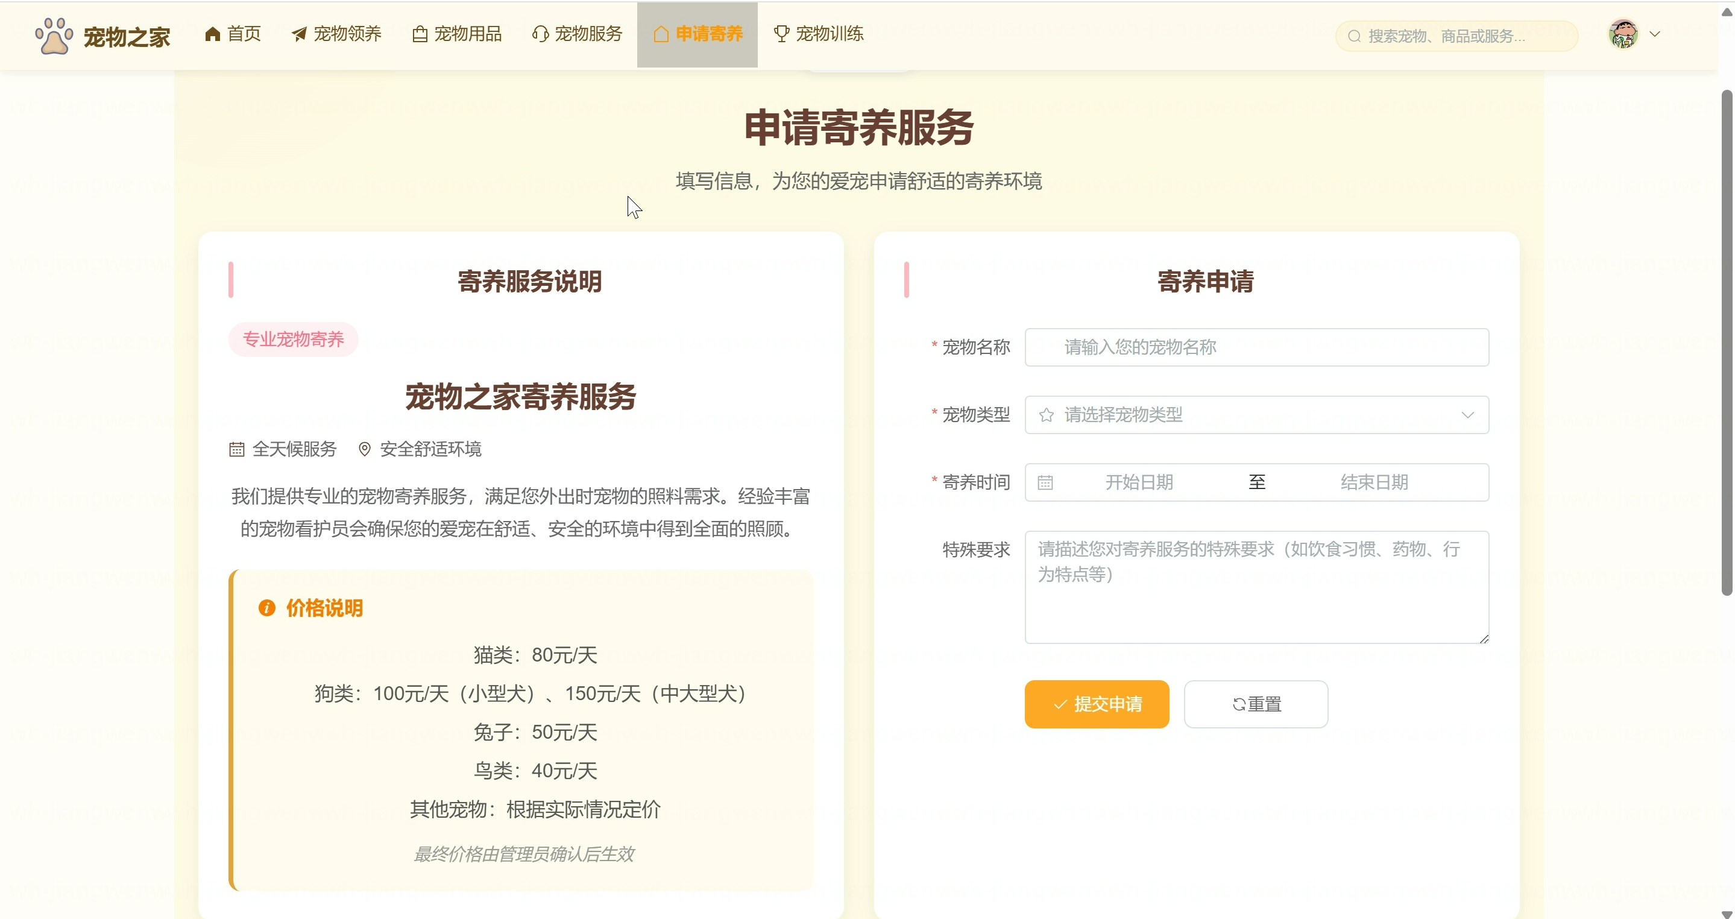Click the headset icon for 宠物服务
The height and width of the screenshot is (919, 1735).
click(x=540, y=34)
